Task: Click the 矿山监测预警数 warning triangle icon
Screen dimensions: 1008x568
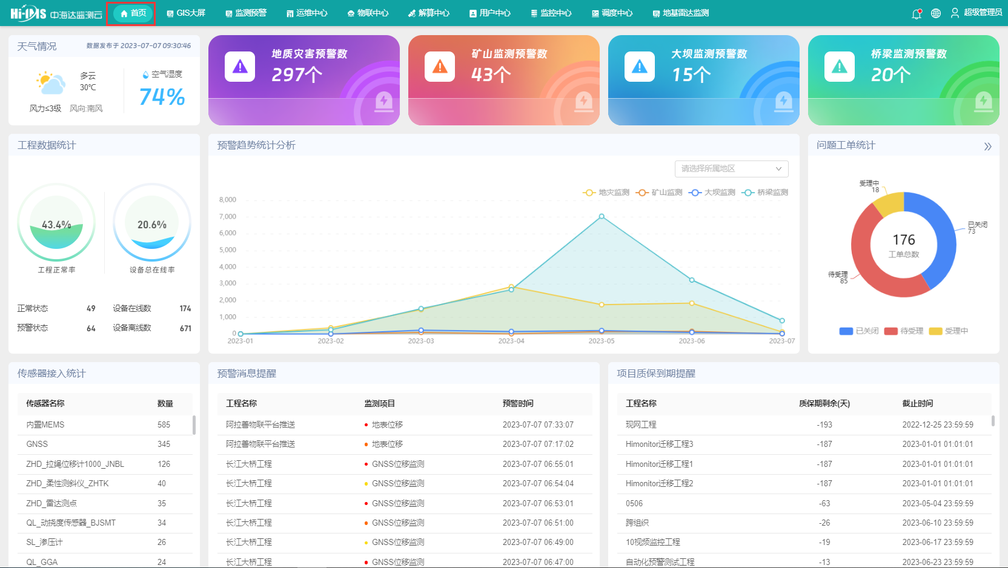Action: pyautogui.click(x=440, y=67)
